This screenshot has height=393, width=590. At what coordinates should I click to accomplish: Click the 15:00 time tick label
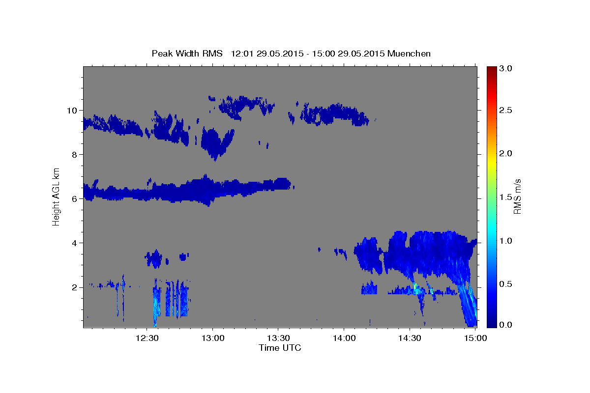click(x=474, y=338)
